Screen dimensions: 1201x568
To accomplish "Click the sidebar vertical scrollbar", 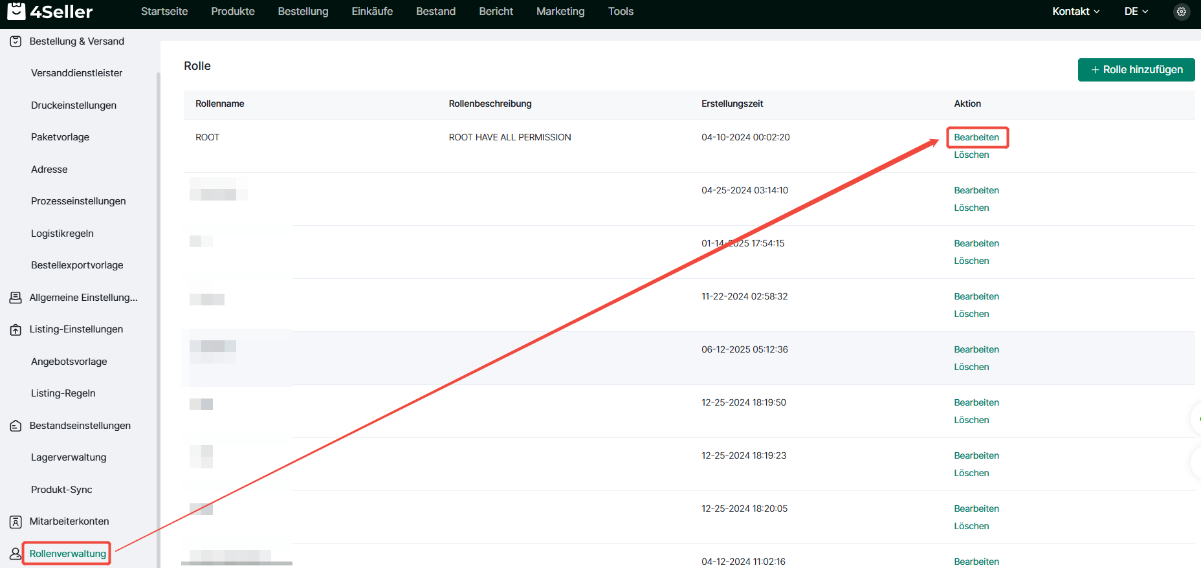I will click(x=158, y=320).
